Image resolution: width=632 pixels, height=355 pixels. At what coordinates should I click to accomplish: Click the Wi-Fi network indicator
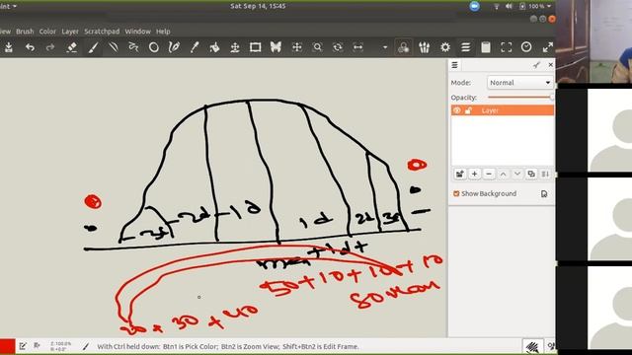pos(497,6)
